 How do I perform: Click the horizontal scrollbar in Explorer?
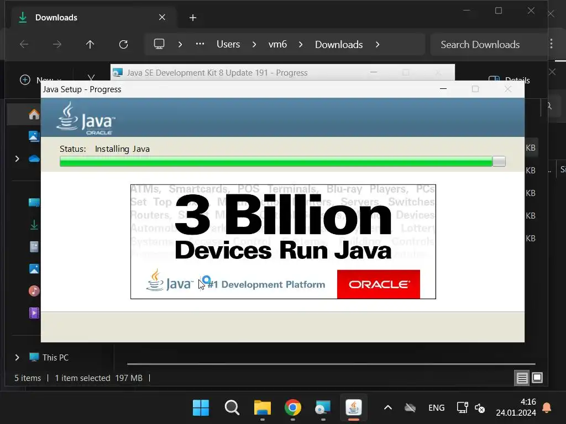(x=332, y=364)
